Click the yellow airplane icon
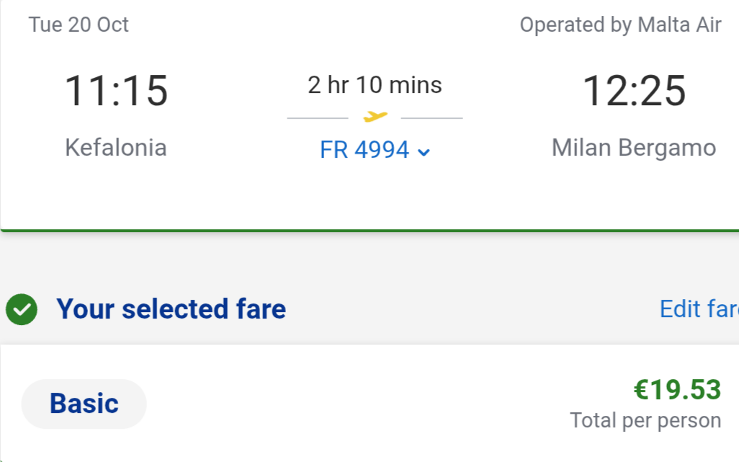This screenshot has height=462, width=739. 375,116
